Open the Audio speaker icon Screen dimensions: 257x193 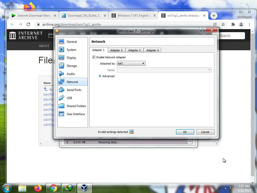point(61,74)
